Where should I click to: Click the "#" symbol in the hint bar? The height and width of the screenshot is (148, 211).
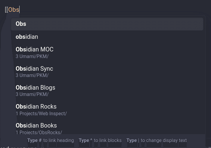click(x=40, y=140)
